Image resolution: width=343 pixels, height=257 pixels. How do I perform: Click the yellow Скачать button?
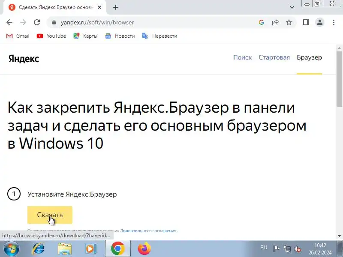[x=50, y=215]
